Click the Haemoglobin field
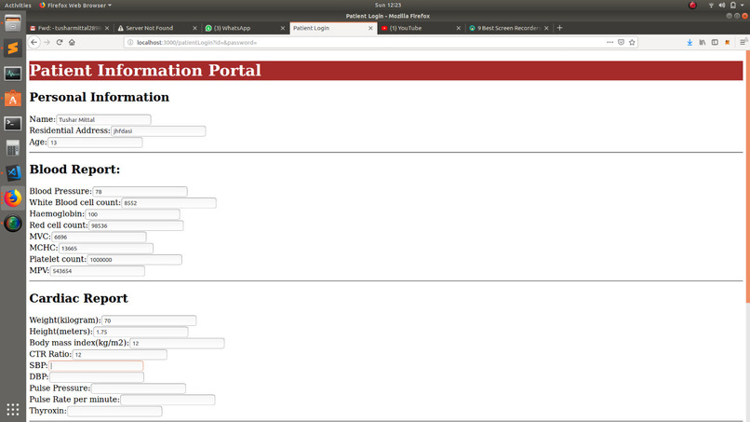 [x=132, y=214]
